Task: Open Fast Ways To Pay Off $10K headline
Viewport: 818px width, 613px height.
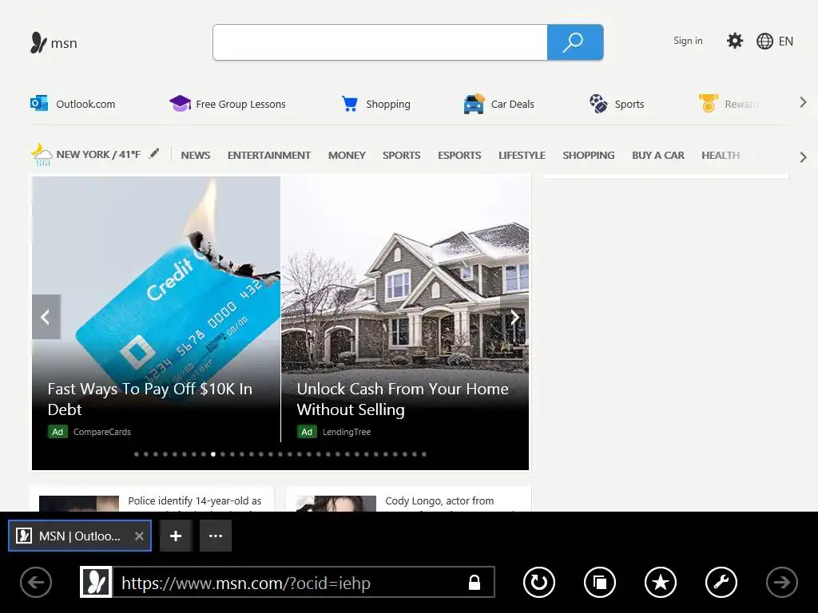Action: pyautogui.click(x=150, y=399)
